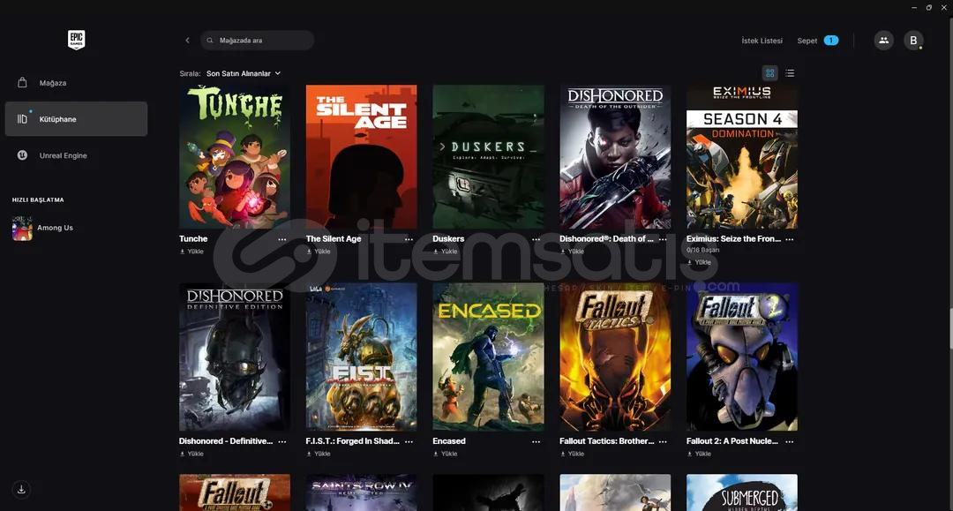Open the Submerged Hidden Depths cover
The image size is (953, 511).
point(742,492)
